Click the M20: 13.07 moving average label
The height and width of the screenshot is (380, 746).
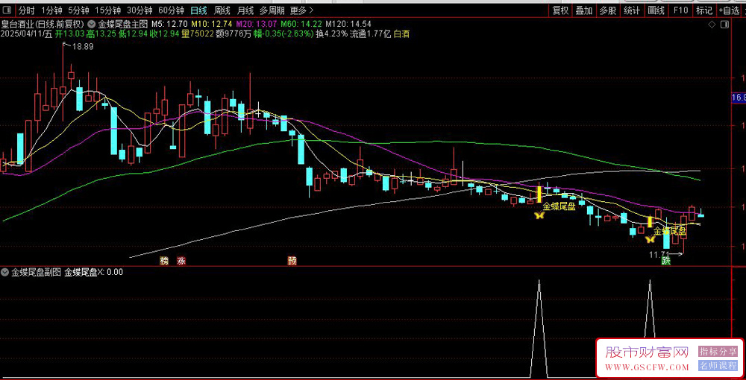[x=257, y=24]
